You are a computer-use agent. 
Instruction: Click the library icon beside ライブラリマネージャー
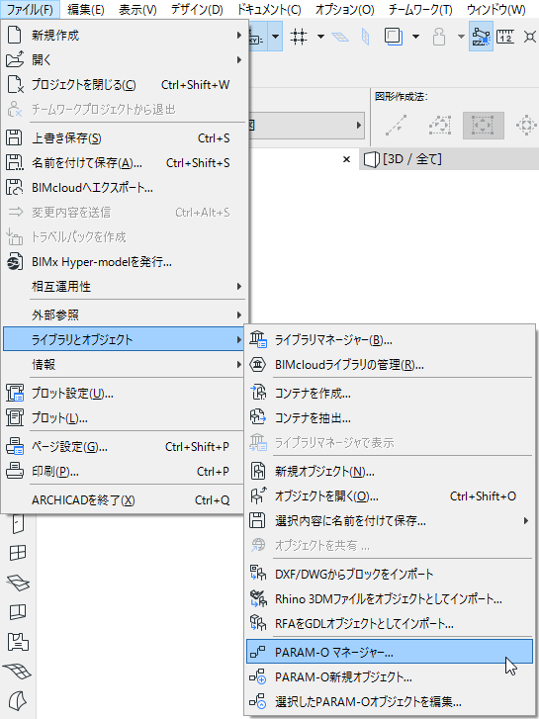258,340
